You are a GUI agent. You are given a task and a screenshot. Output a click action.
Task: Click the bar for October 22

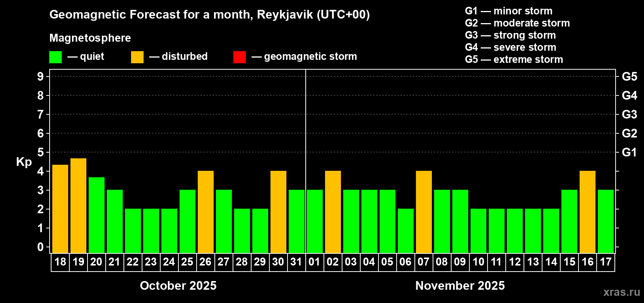pyautogui.click(x=133, y=231)
